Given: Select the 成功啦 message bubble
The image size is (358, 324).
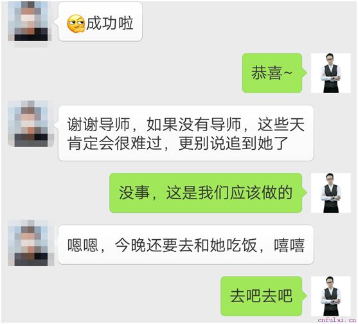Looking at the screenshot, I should pos(100,21).
